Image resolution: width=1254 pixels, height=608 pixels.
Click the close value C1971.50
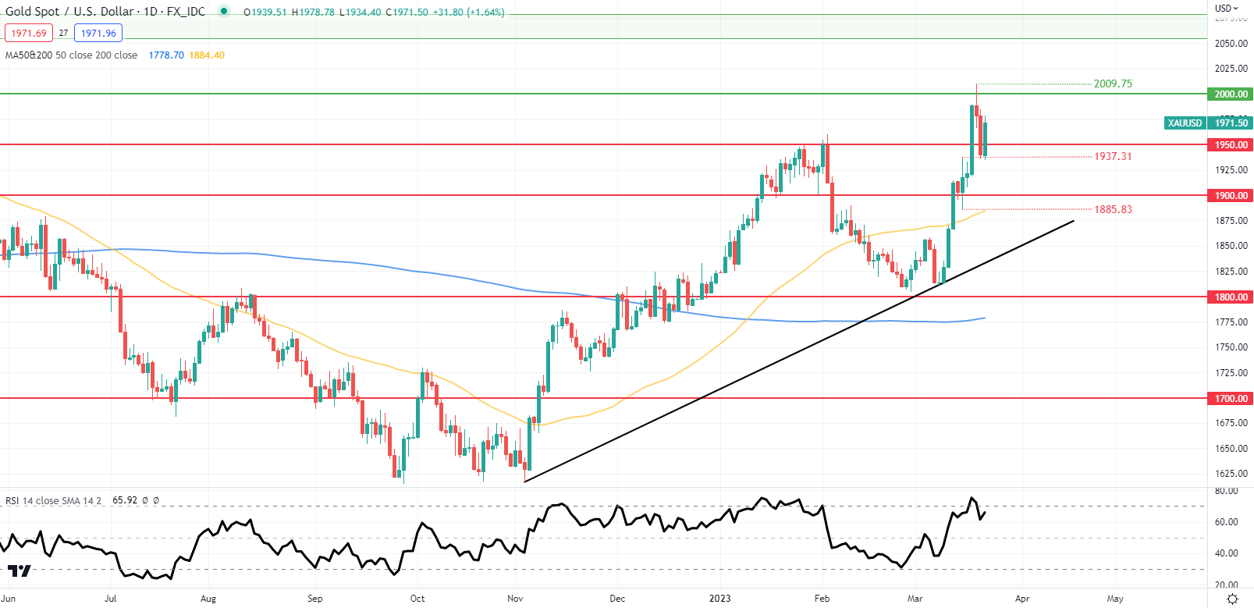(407, 12)
